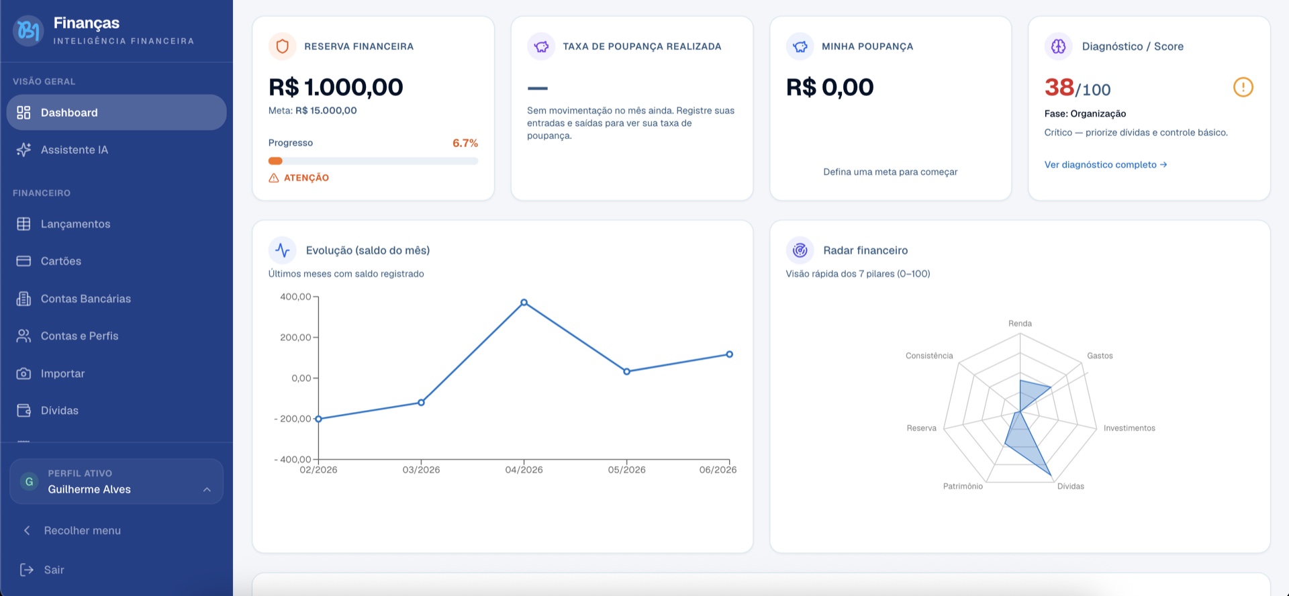The width and height of the screenshot is (1289, 596).
Task: Click the orange score alert circle icon
Action: (x=1243, y=87)
